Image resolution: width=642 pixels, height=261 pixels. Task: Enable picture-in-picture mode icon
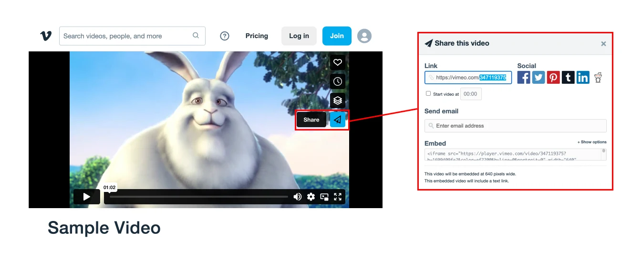click(x=324, y=197)
